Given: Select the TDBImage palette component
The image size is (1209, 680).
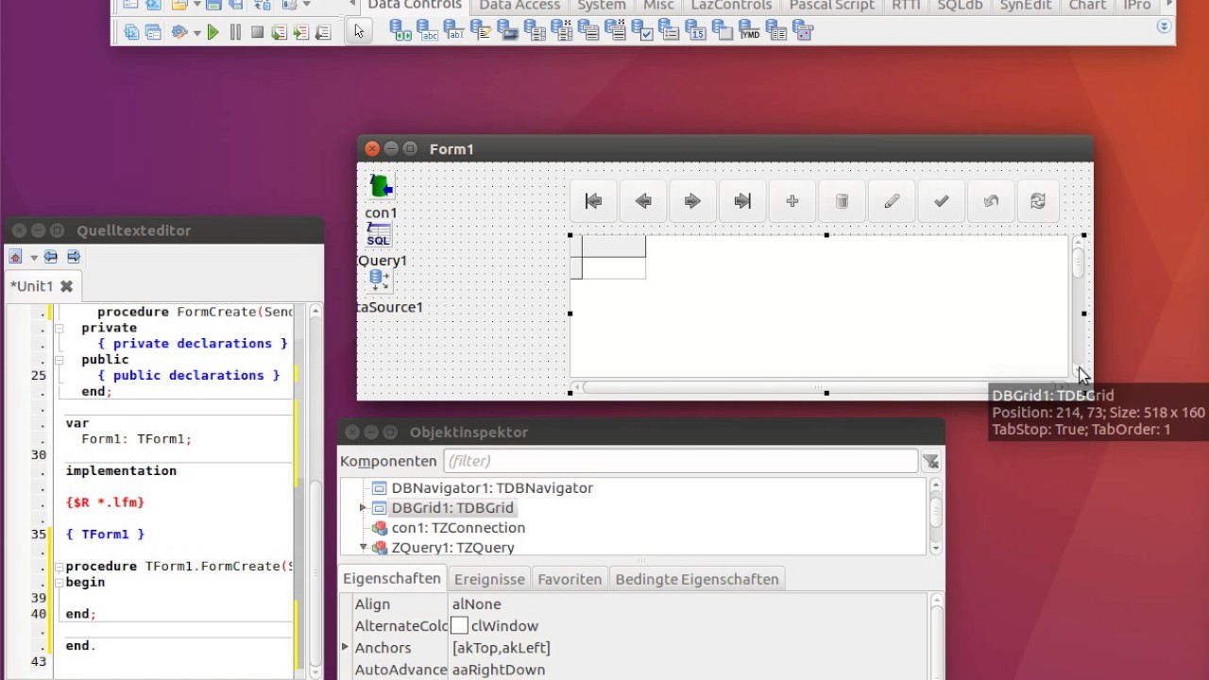Looking at the screenshot, I should [508, 31].
